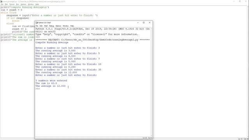
Task: Click the '5 numbers were entered' line
Action: [x=51, y=80]
